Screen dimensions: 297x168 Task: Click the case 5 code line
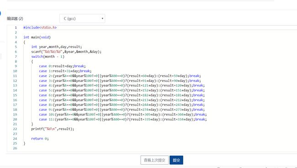122,90
